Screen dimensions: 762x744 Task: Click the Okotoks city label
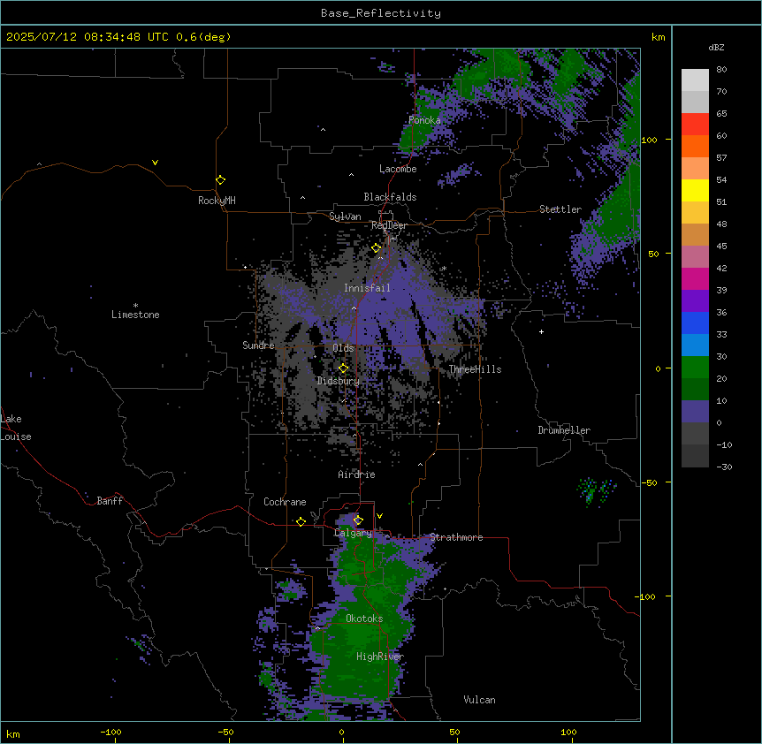click(364, 619)
